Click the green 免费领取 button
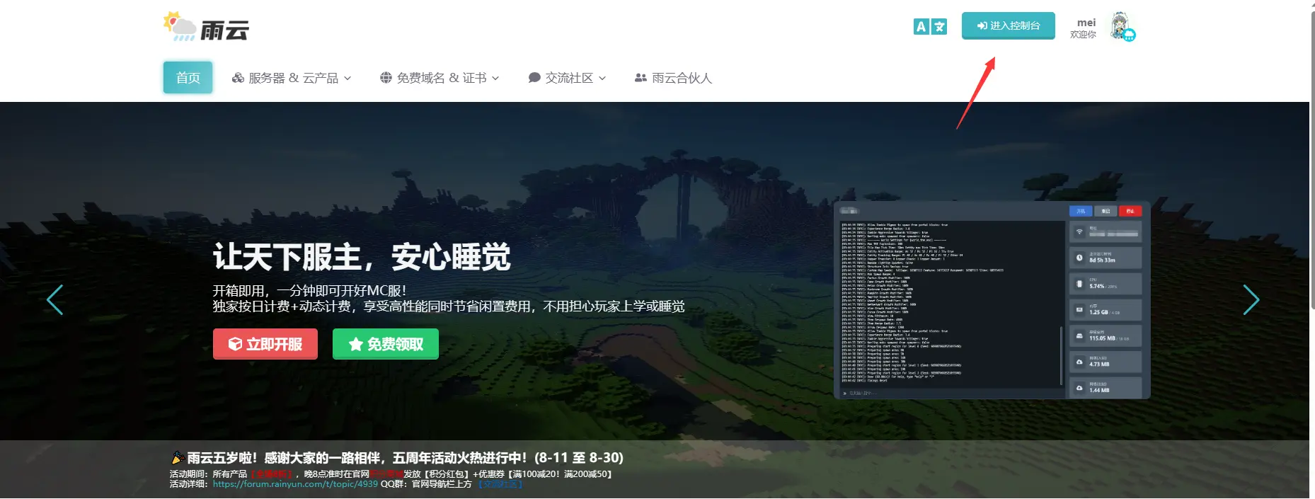This screenshot has width=1315, height=499. (386, 344)
